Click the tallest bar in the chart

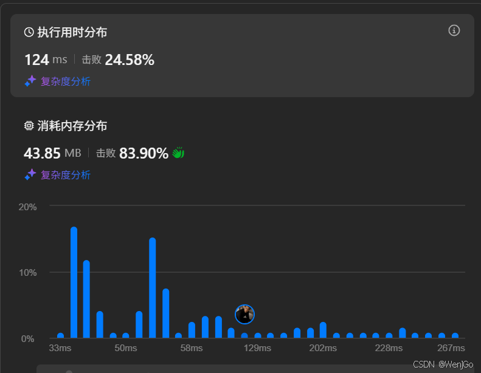click(74, 282)
